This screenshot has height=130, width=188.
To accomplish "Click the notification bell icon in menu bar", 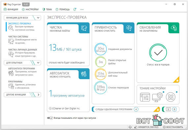I will coord(75,9).
